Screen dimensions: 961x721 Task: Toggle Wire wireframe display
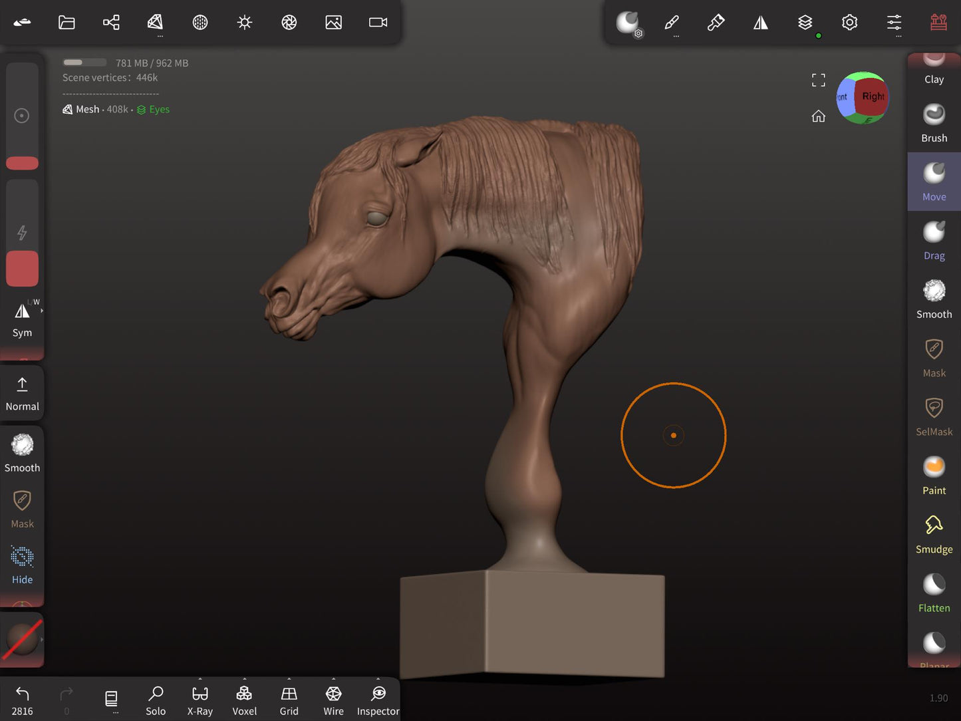pyautogui.click(x=333, y=701)
